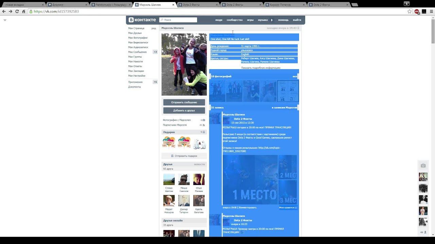Bookmark this page with the star icon

pos(410,11)
